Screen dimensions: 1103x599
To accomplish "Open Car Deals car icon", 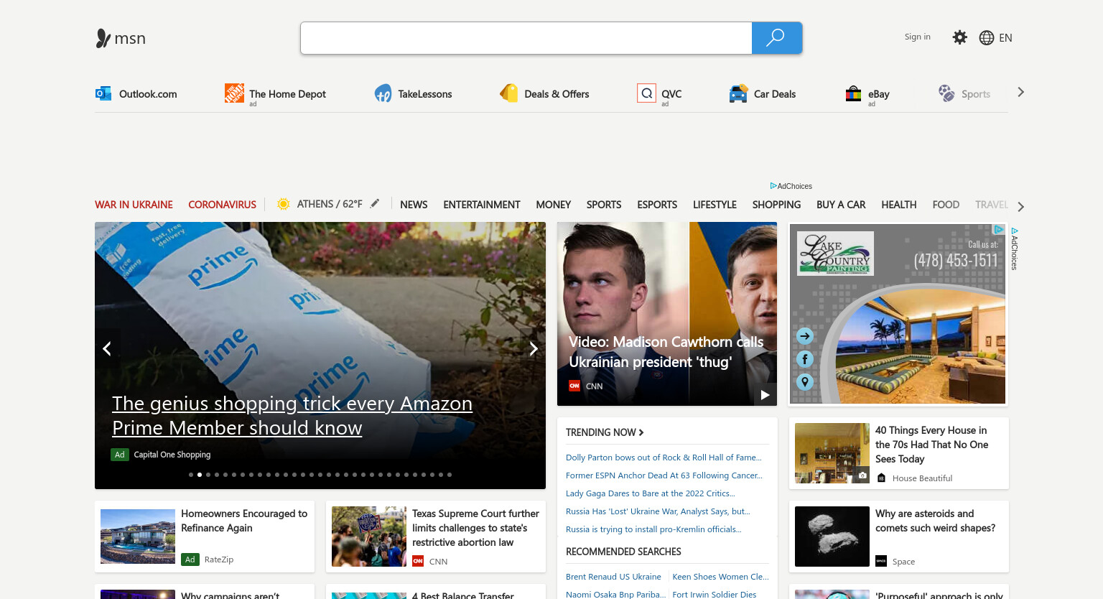I will tap(738, 93).
